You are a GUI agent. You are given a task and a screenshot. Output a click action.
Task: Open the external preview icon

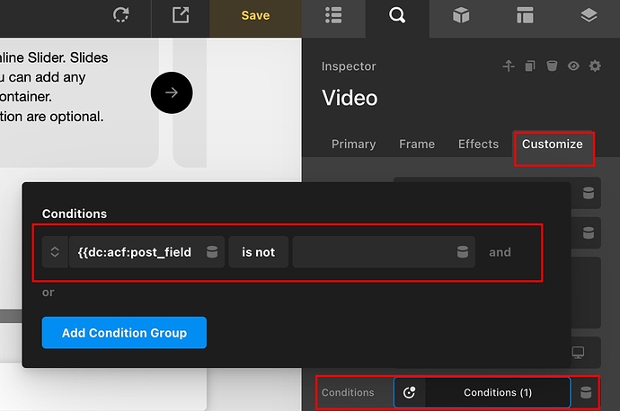tap(181, 15)
